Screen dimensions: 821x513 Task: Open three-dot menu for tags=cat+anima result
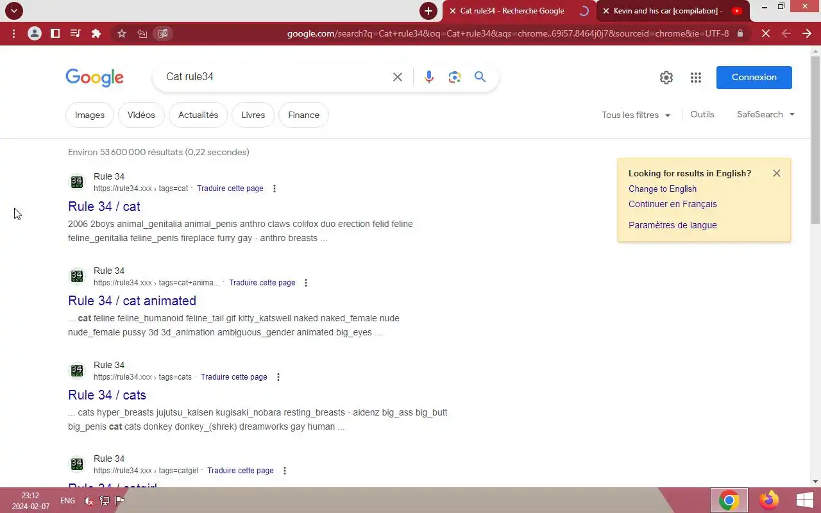(306, 283)
